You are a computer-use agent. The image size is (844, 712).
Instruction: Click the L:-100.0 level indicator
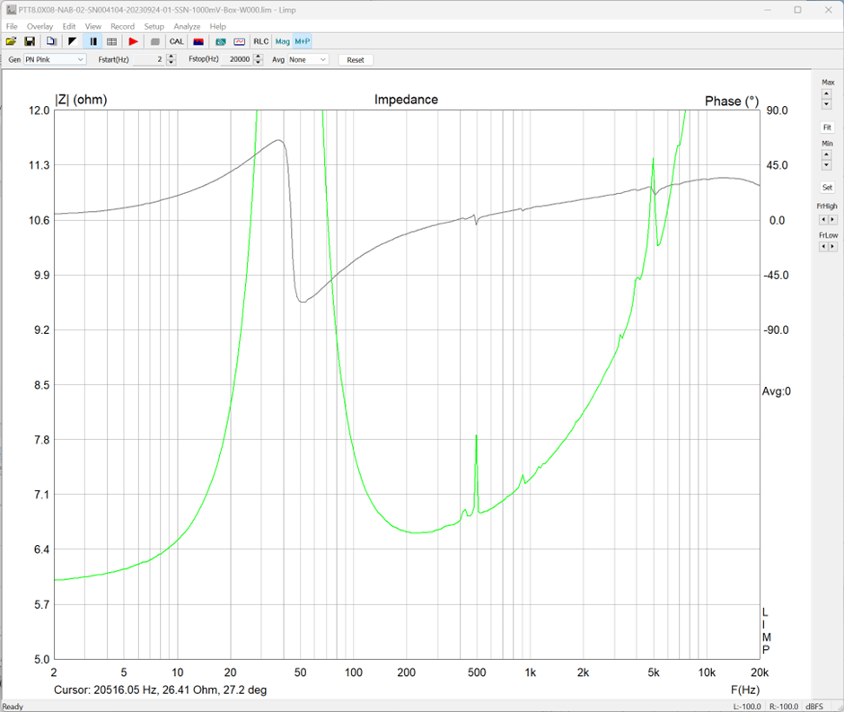(x=746, y=707)
